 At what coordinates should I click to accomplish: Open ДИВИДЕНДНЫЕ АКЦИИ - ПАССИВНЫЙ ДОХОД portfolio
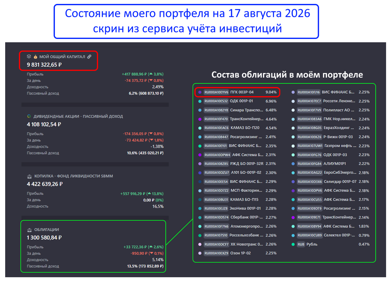[78, 116]
